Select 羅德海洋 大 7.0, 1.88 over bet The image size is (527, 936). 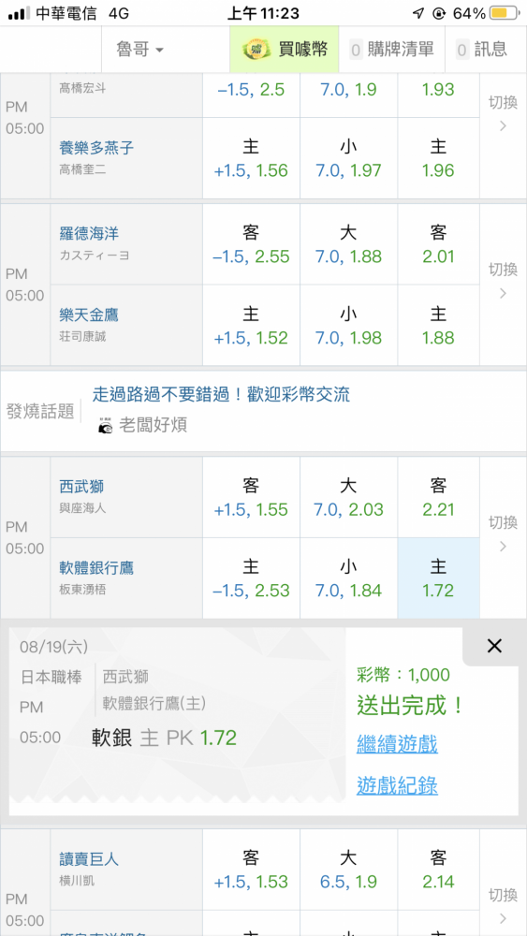click(x=348, y=244)
